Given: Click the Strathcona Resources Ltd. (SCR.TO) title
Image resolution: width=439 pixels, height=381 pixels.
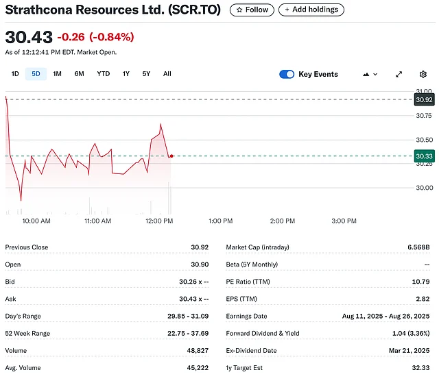Looking at the screenshot, I should pos(112,10).
